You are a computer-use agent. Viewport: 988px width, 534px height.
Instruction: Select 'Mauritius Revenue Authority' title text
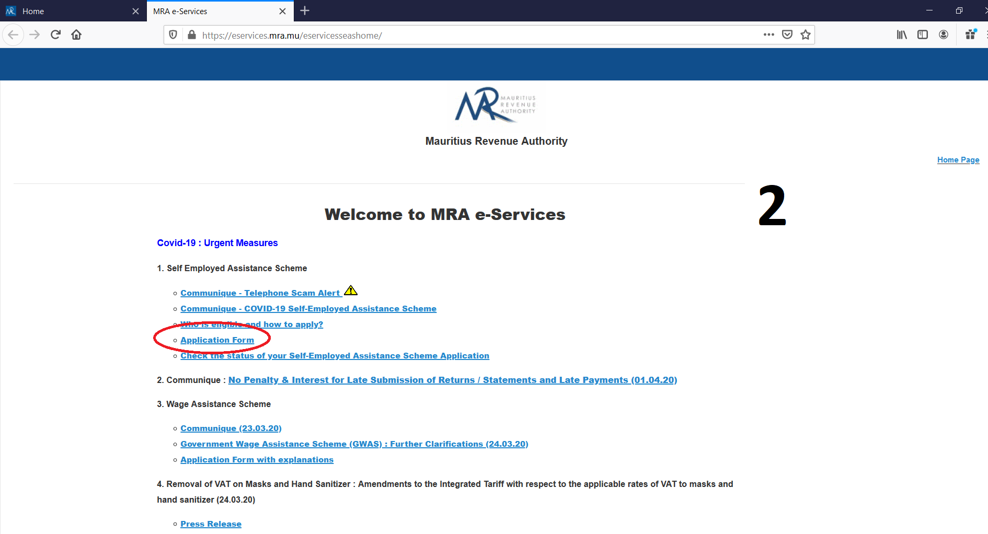[496, 141]
